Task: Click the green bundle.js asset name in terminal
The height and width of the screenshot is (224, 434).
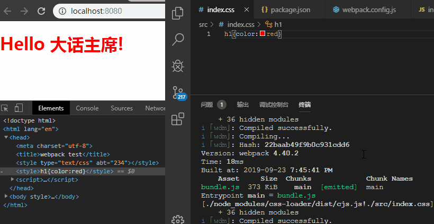Action: click(220, 187)
